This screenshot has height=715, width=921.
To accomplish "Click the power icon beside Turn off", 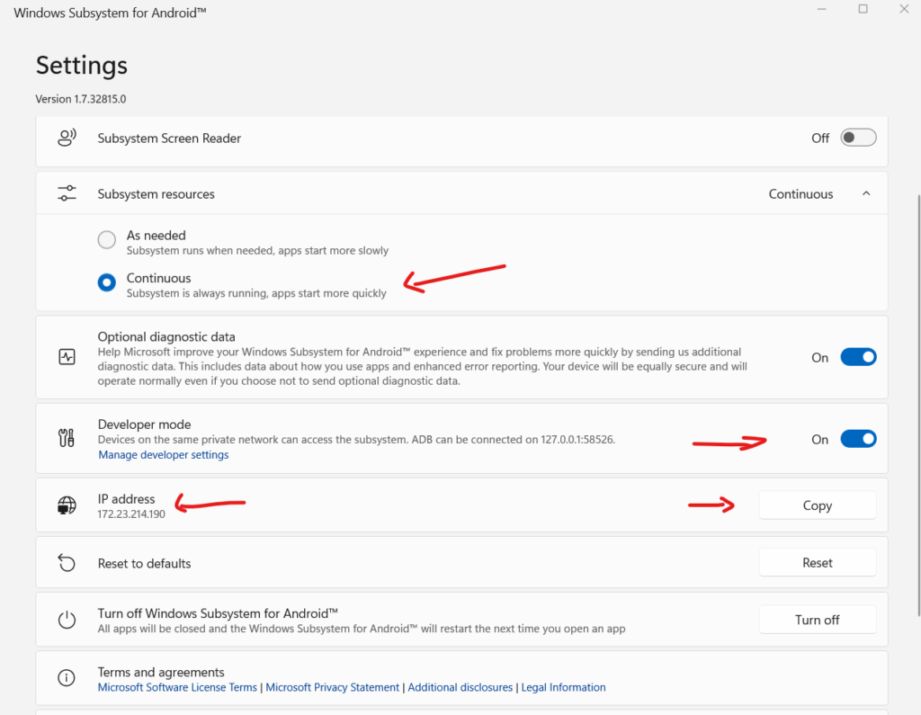I will click(x=67, y=620).
